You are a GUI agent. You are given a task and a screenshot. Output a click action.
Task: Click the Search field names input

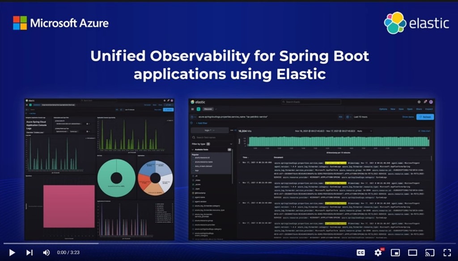point(206,137)
